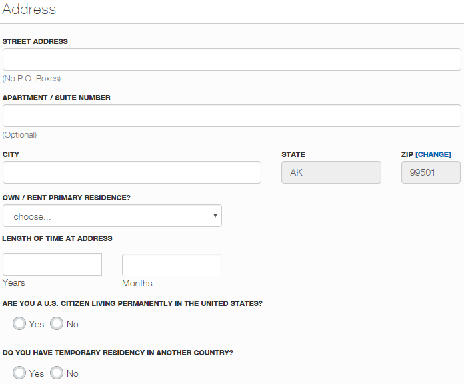Viewport: 464px width, 384px height.
Task: Select No for U.S. citizen question
Action: (x=57, y=323)
